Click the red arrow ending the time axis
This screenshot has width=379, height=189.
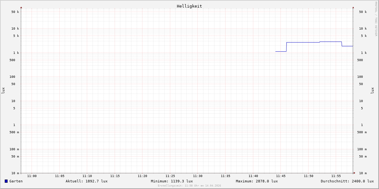354,173
